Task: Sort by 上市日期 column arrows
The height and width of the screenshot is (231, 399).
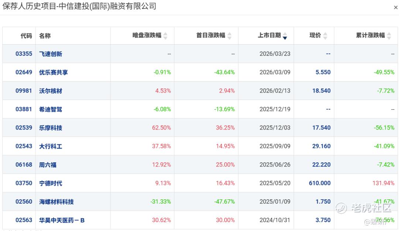Action: 285,35
